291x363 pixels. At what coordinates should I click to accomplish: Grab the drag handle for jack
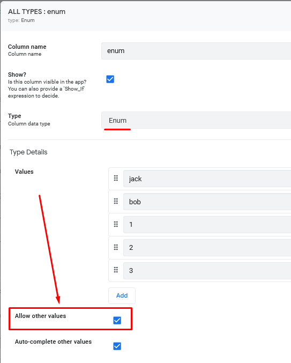point(116,178)
